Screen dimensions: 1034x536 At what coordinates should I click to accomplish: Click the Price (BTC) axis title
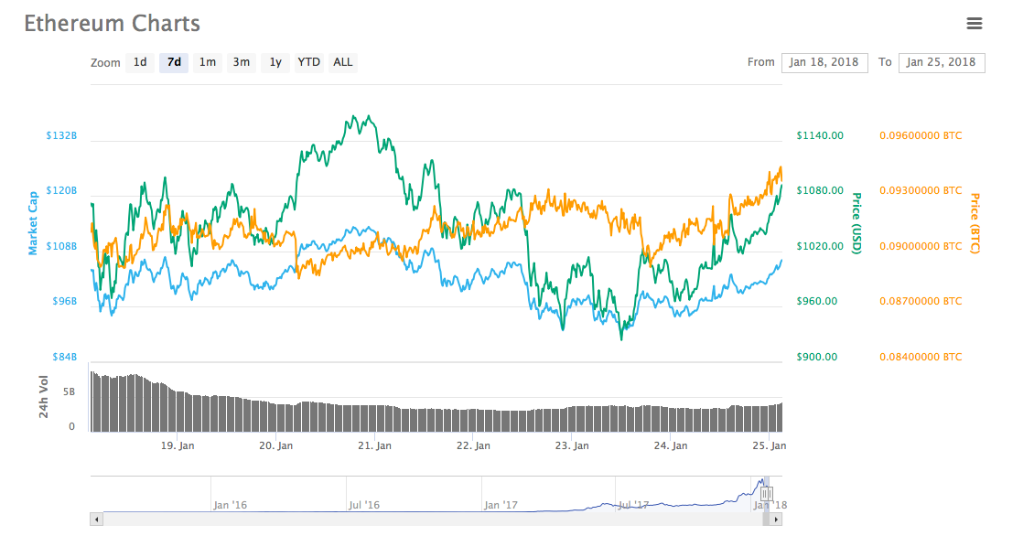pos(975,222)
